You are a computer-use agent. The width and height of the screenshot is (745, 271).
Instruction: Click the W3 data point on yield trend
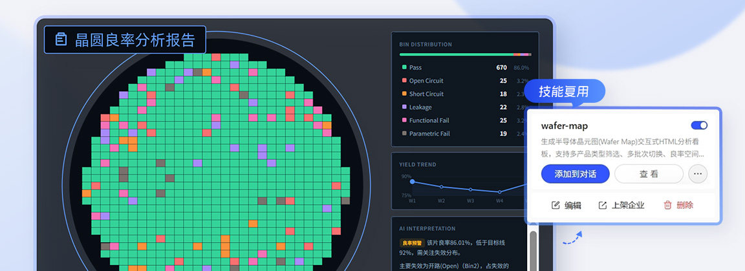[470, 190]
